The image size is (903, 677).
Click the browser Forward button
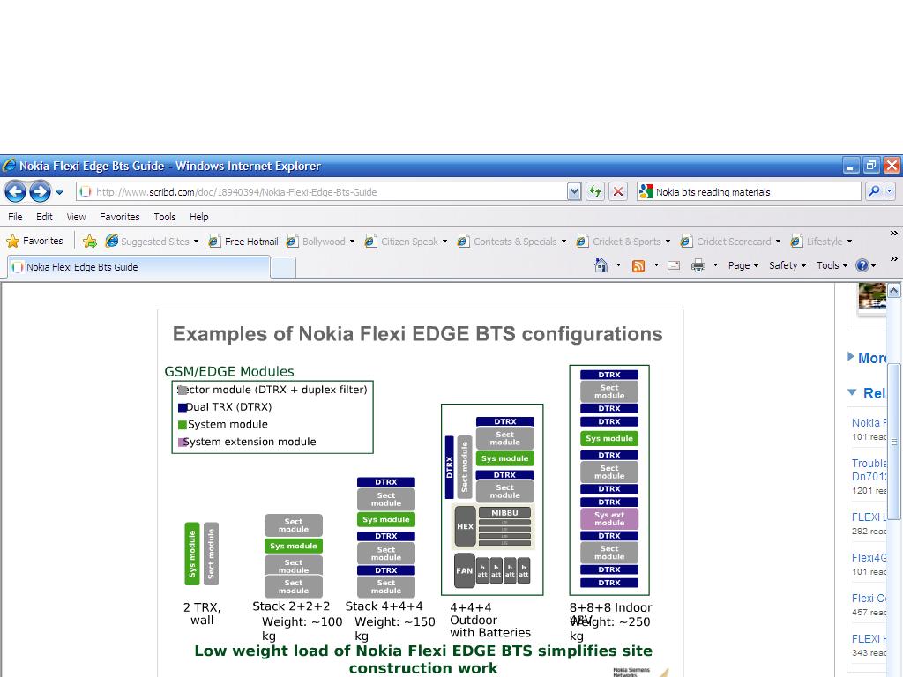(x=40, y=191)
